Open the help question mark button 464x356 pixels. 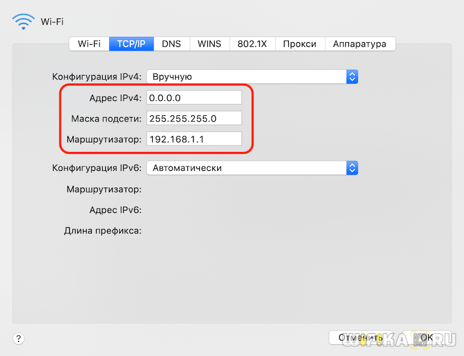[x=19, y=338]
